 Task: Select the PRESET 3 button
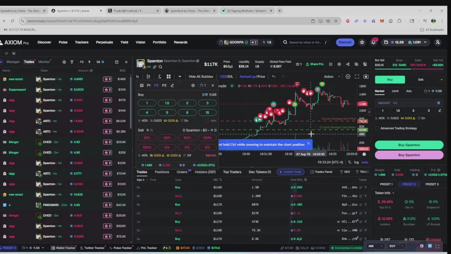(432, 184)
